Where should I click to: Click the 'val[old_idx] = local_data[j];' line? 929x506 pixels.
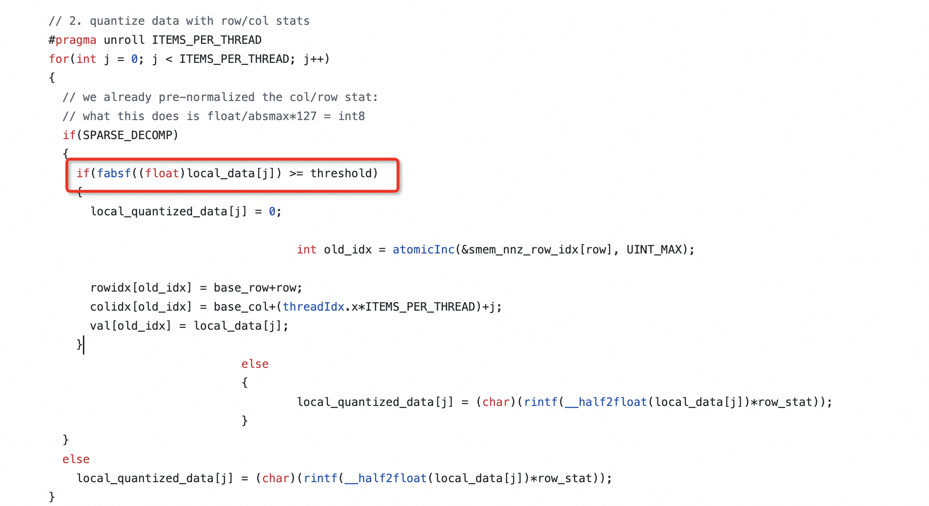point(189,326)
